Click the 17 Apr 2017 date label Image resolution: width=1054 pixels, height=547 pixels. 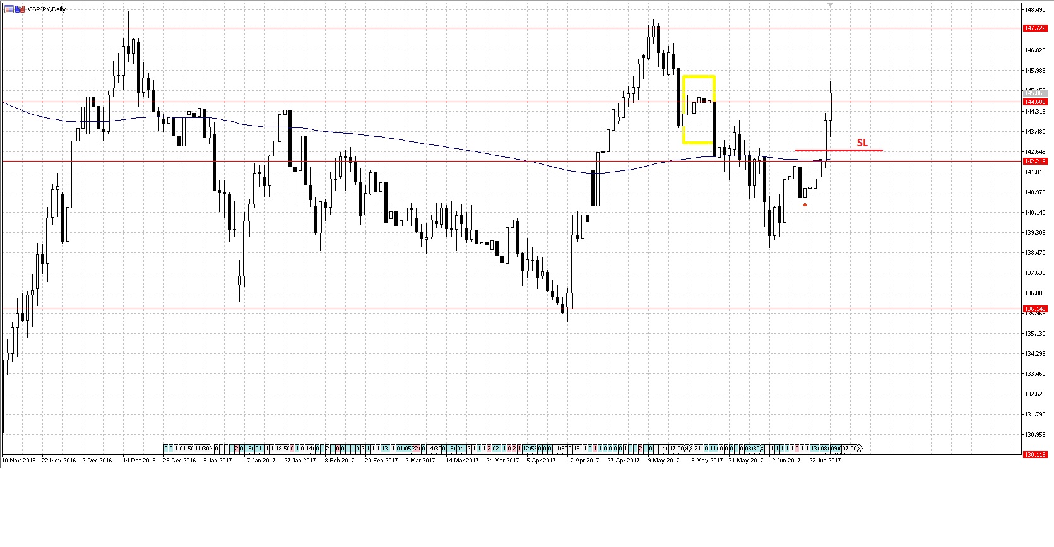583,461
